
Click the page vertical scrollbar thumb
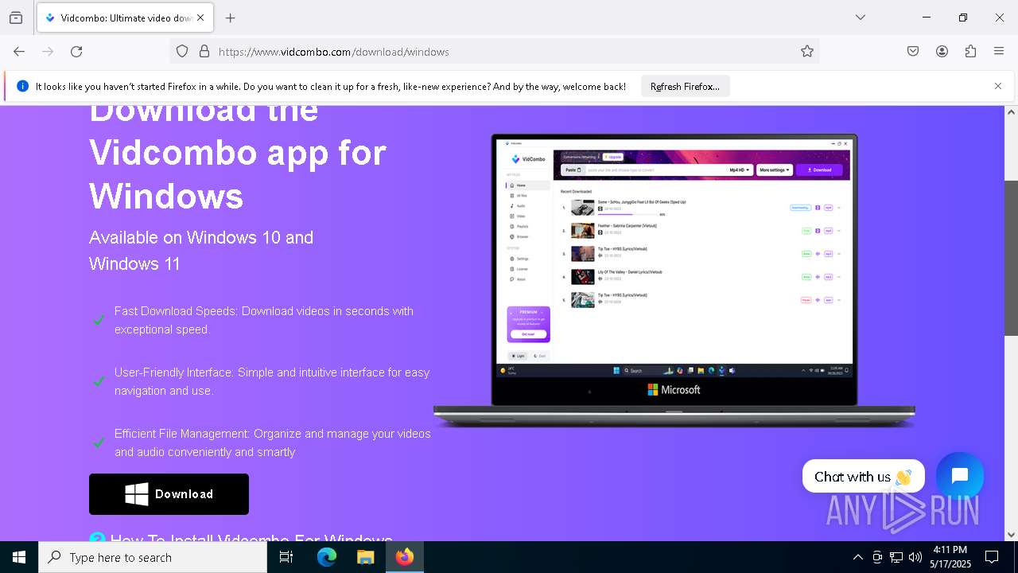[1011, 258]
